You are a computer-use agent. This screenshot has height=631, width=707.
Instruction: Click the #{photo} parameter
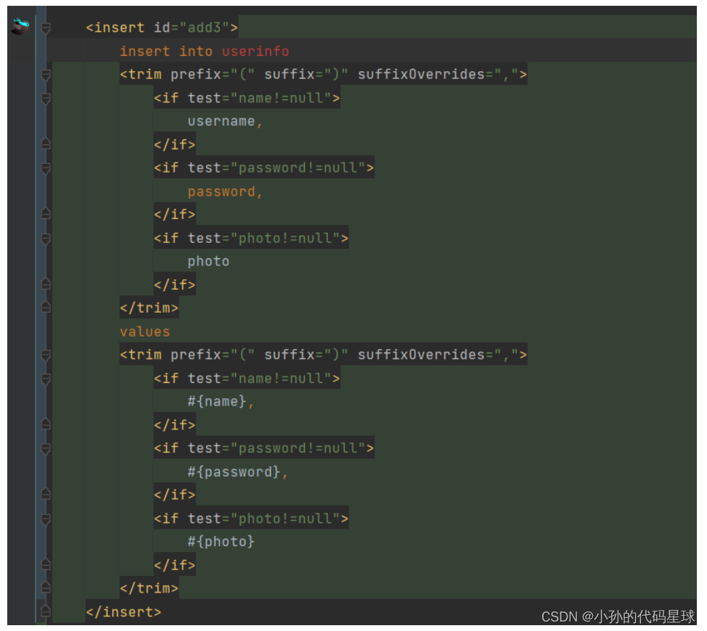click(x=221, y=541)
